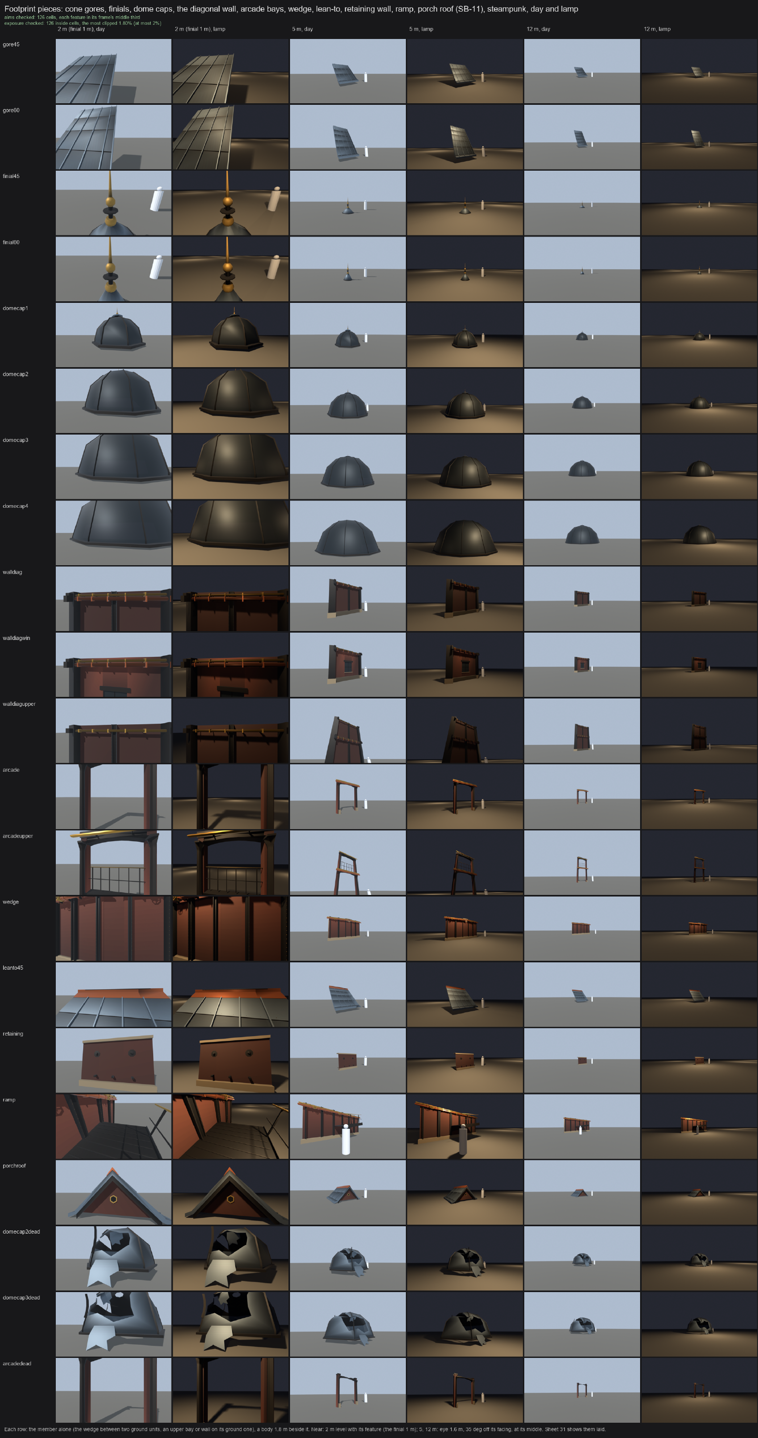
Task: Select the "arcadedead" row label
Action: pos(17,1363)
